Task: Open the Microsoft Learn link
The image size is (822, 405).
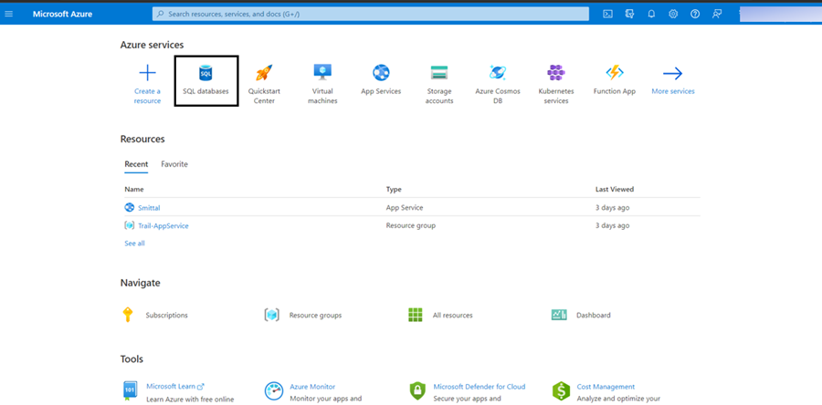Action: tap(175, 387)
